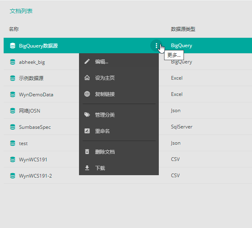This screenshot has height=228, width=252.
Task: Click the 文档列表 heading link
Action: pyautogui.click(x=21, y=11)
